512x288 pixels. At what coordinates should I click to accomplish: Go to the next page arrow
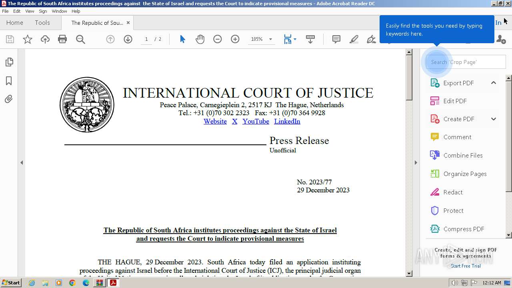[x=128, y=39]
